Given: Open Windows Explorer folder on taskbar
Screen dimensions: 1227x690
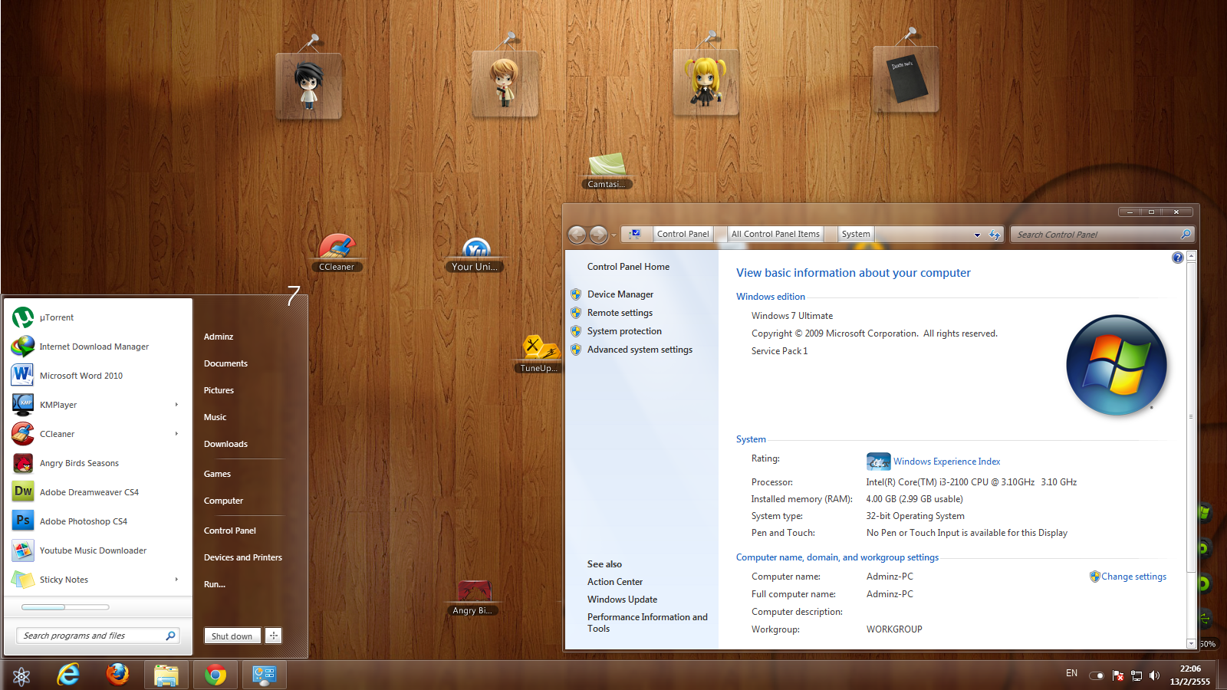Looking at the screenshot, I should (166, 675).
